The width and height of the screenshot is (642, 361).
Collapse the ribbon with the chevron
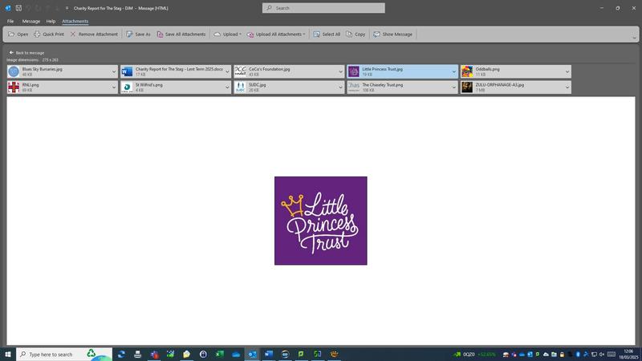(x=634, y=38)
